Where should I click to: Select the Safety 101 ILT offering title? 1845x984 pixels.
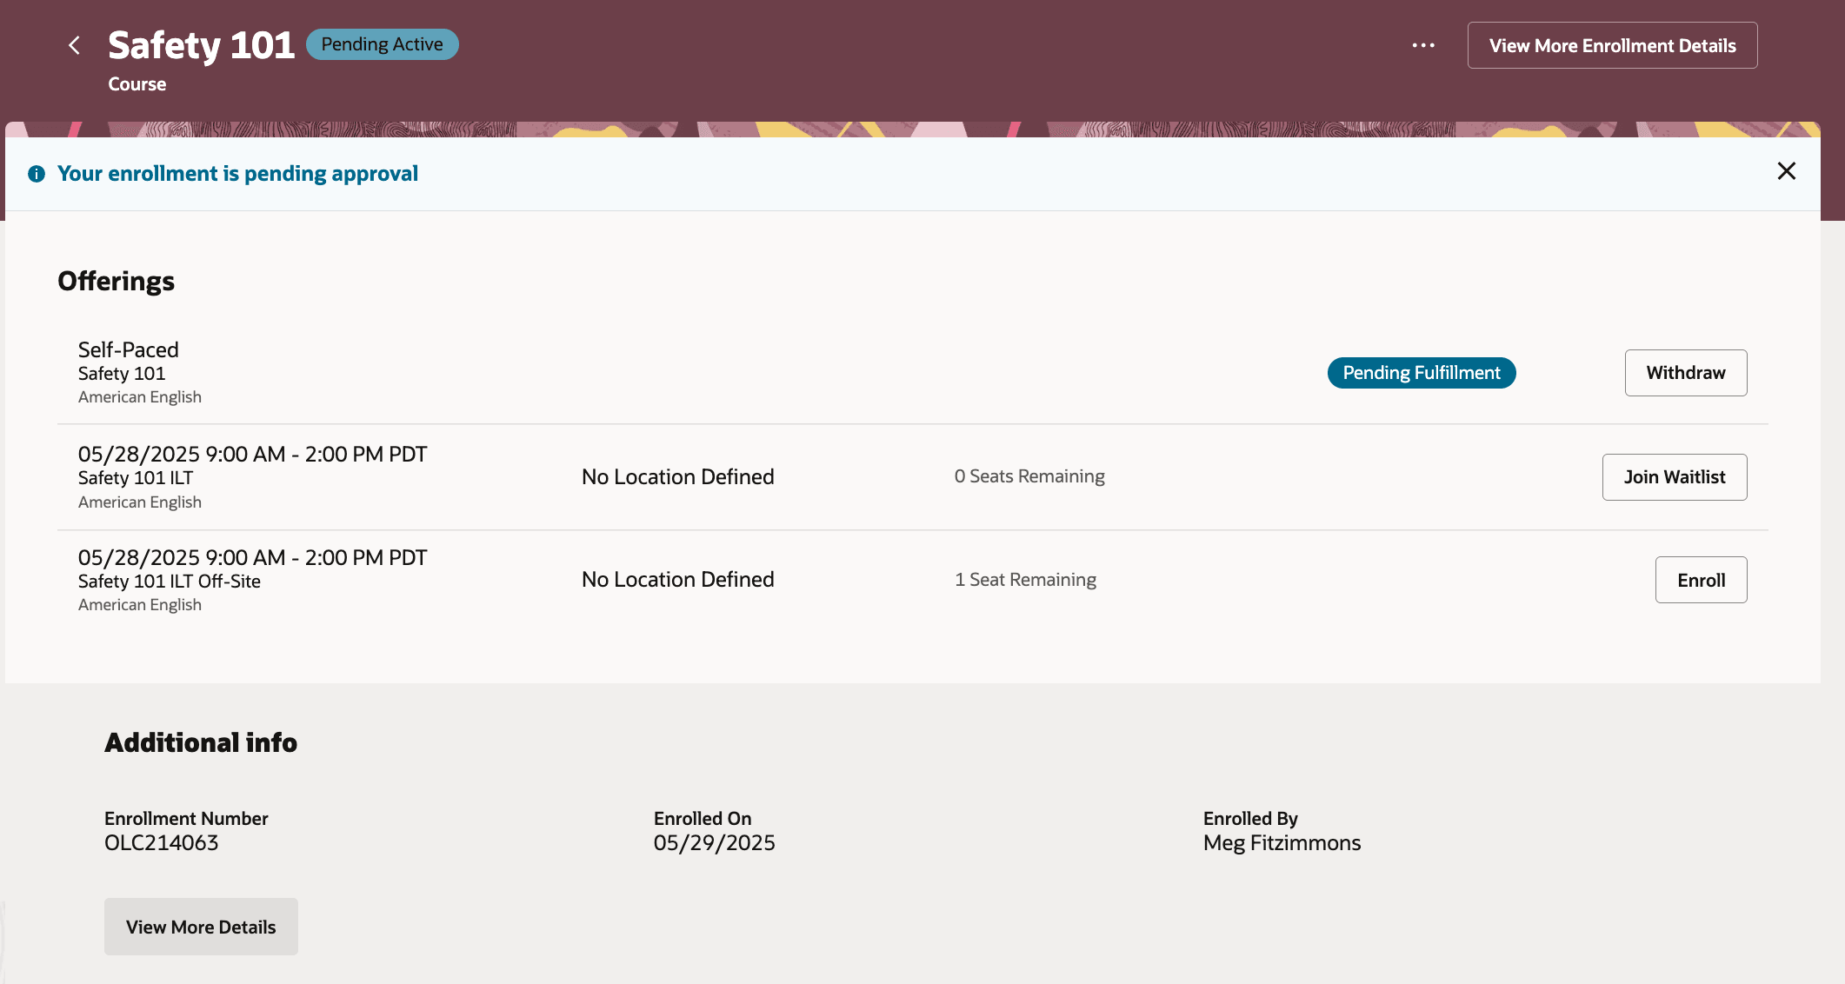(136, 478)
